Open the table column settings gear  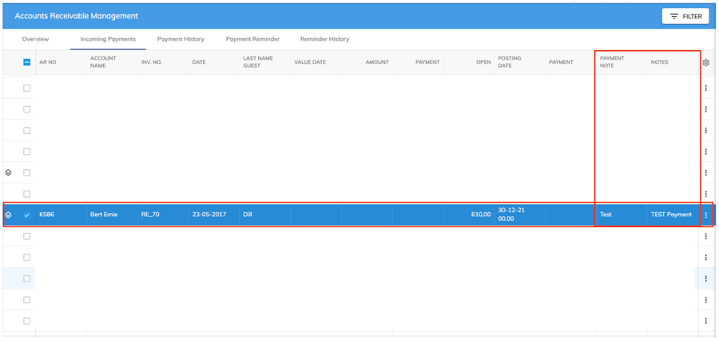point(705,62)
